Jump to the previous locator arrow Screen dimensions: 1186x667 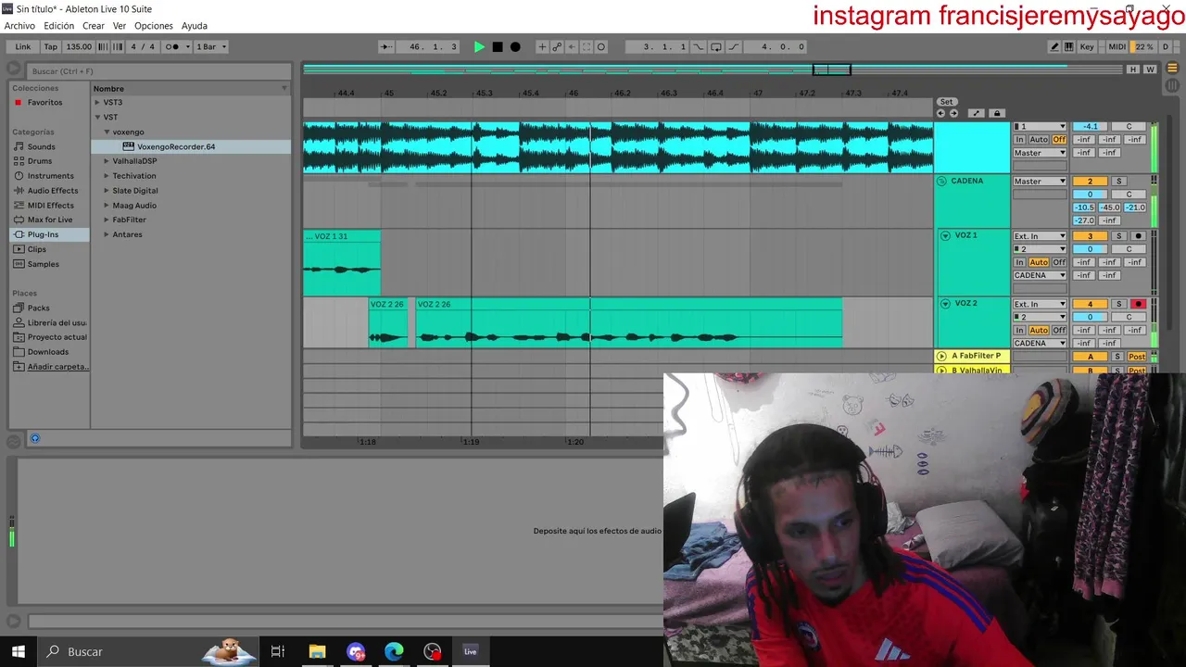tap(941, 113)
